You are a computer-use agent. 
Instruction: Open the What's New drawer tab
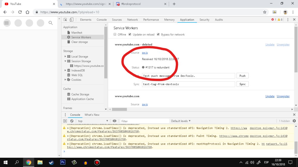[92, 115]
